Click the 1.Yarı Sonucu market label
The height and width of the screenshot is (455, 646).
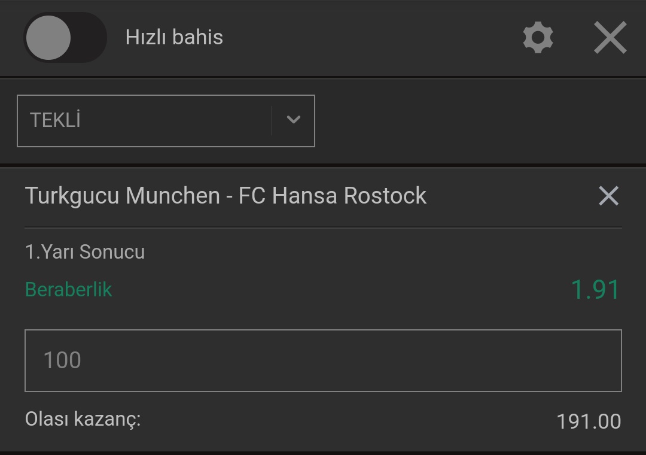(85, 251)
